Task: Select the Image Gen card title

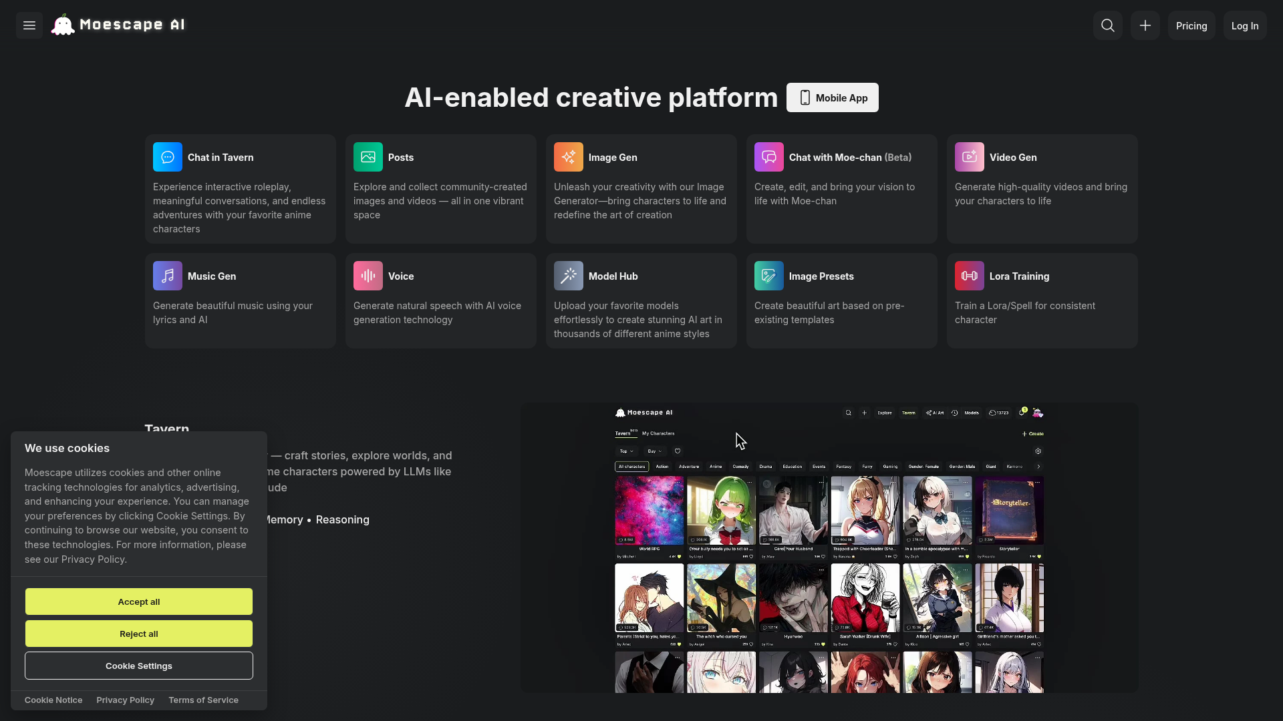Action: coord(613,158)
